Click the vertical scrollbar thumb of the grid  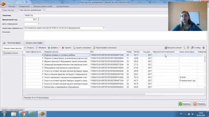coord(205,59)
